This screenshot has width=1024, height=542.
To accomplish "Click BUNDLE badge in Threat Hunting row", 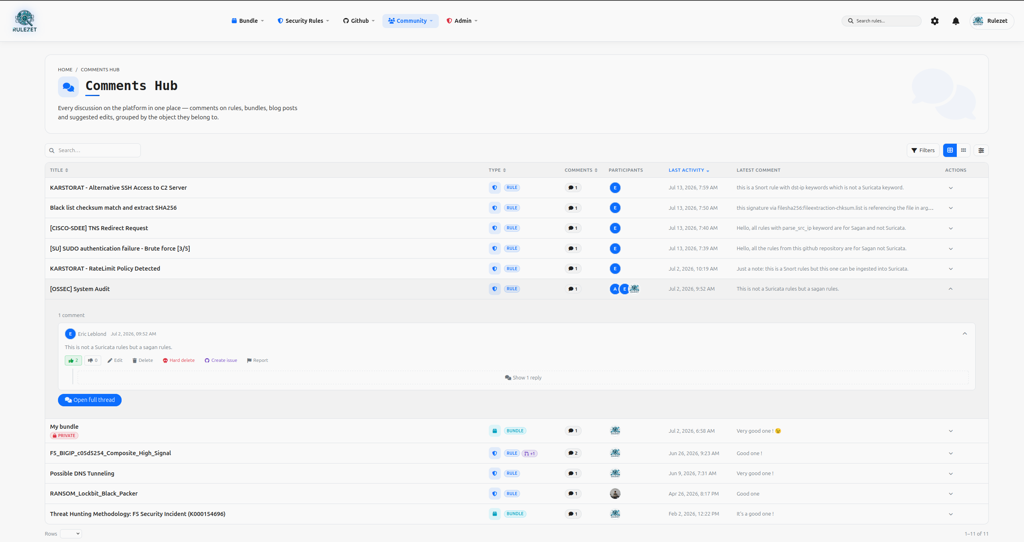I will 515,514.
